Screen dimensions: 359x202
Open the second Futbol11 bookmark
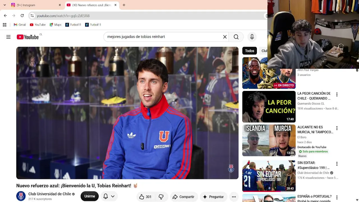[93, 25]
